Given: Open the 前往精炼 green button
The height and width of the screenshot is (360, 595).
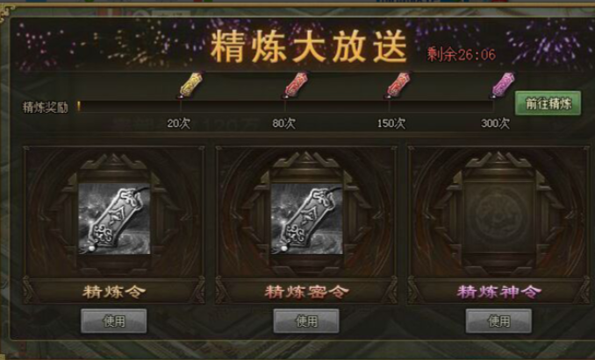Looking at the screenshot, I should pos(548,103).
